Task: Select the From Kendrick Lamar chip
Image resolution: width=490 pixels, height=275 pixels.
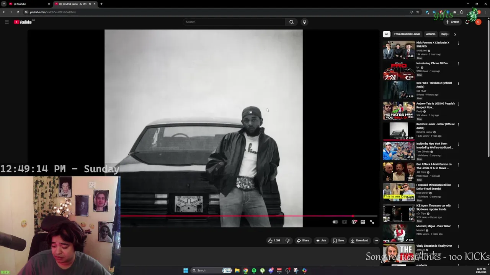Action: coord(407,34)
